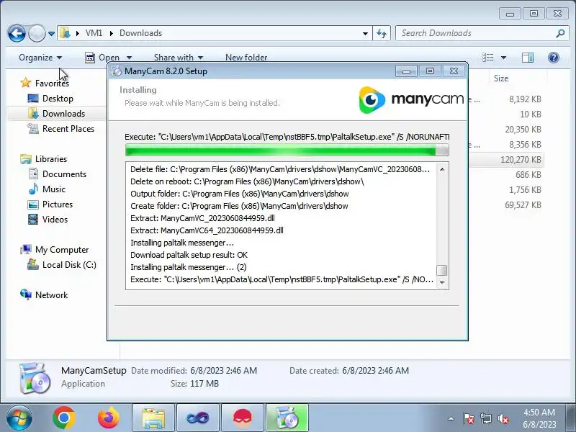Show hidden system tray icons arrow
This screenshot has width=576, height=432.
[x=451, y=418]
